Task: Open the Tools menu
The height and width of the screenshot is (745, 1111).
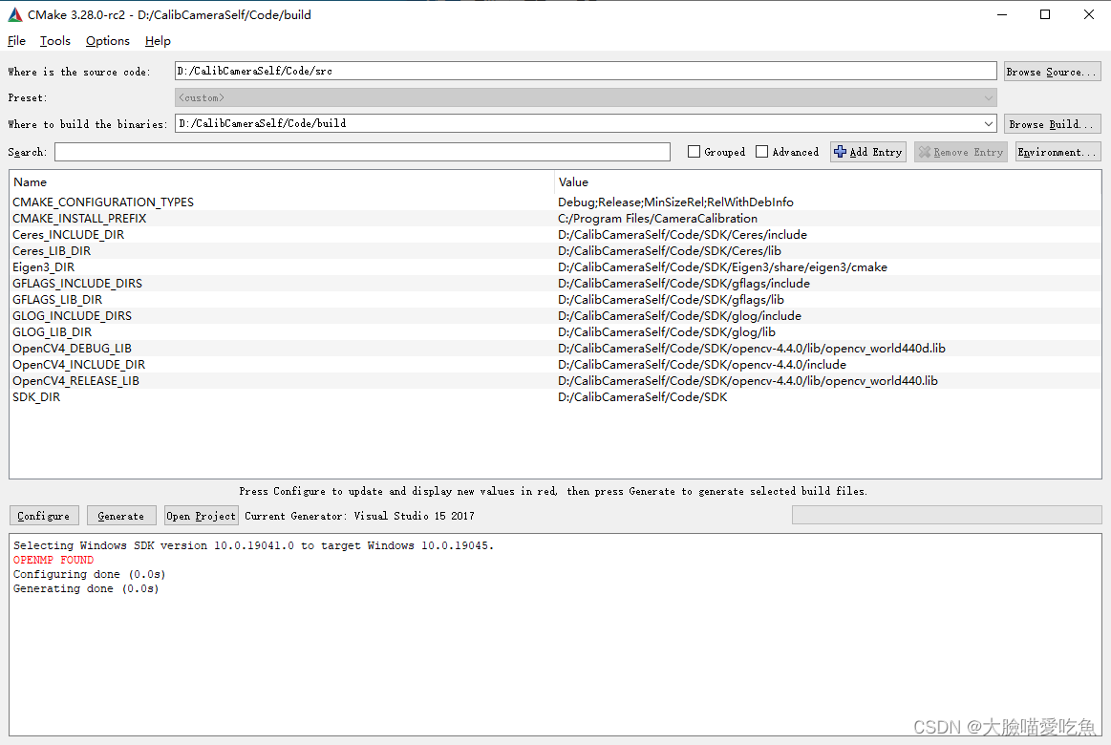Action: coord(54,41)
